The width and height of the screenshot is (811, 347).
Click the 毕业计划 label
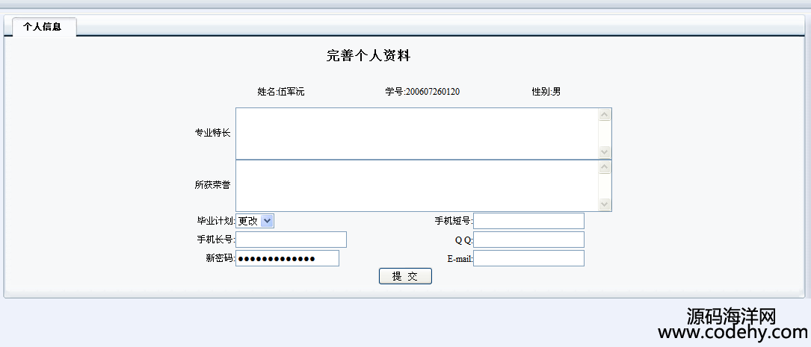pyautogui.click(x=216, y=221)
